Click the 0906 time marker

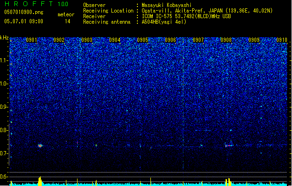point(170,40)
